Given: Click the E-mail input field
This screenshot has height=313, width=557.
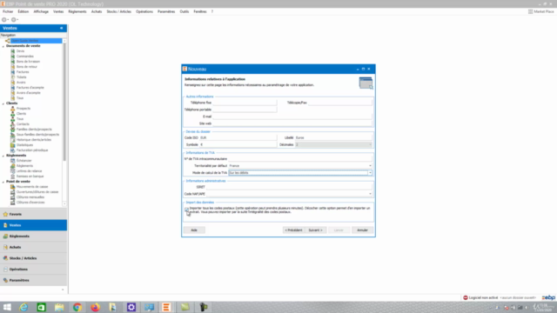Looking at the screenshot, I should 292,117.
